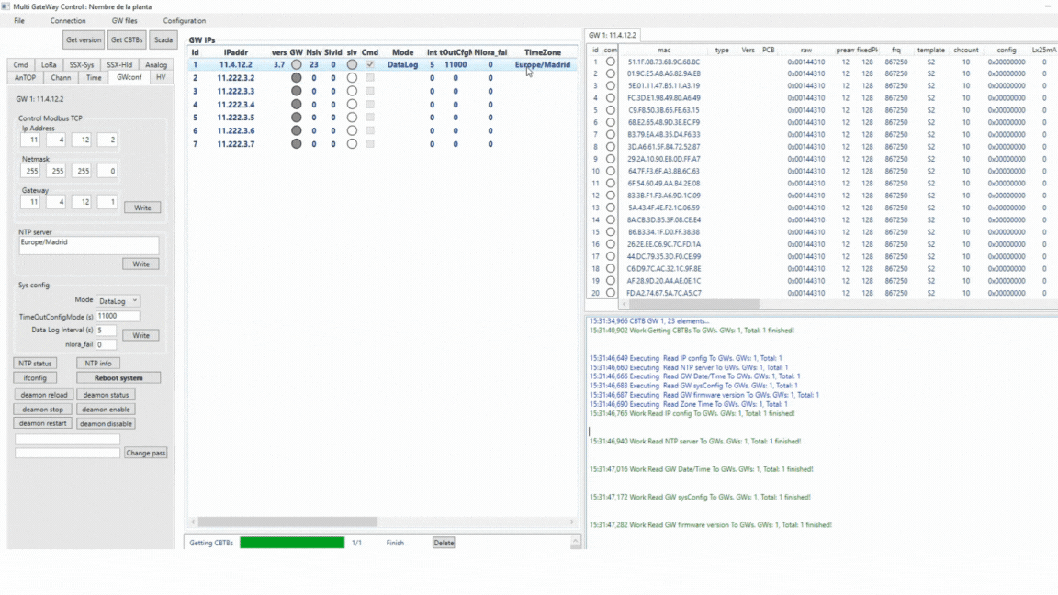Screen dimensions: 1058x595
Task: Switch to the SSX-Hld tab
Action: pos(119,65)
